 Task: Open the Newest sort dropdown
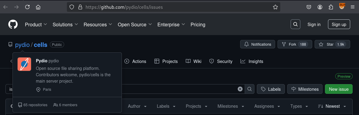pos(332,106)
